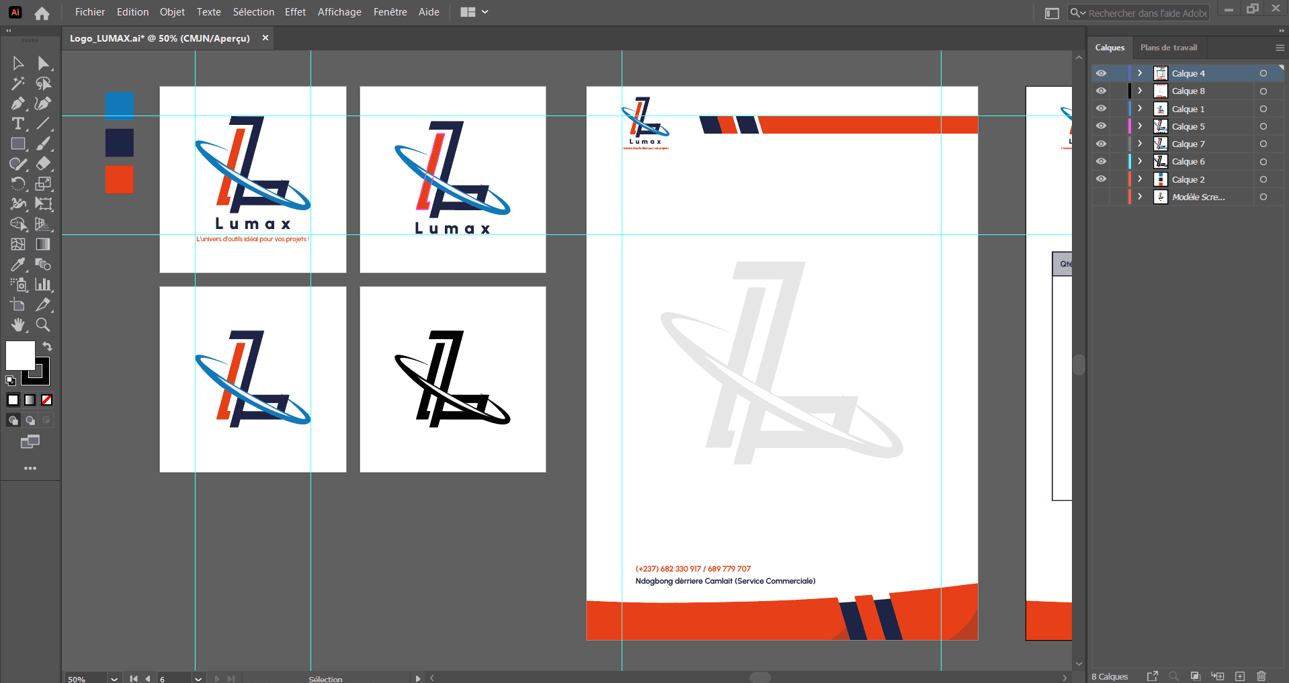Open the Calques panel options menu
This screenshot has height=683, width=1289.
pyautogui.click(x=1280, y=48)
